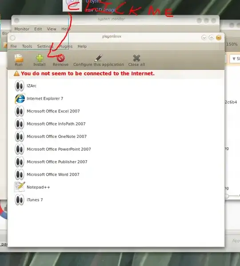240x266 pixels.
Task: Click the system monitor window menu circle button
Action: point(16,20)
